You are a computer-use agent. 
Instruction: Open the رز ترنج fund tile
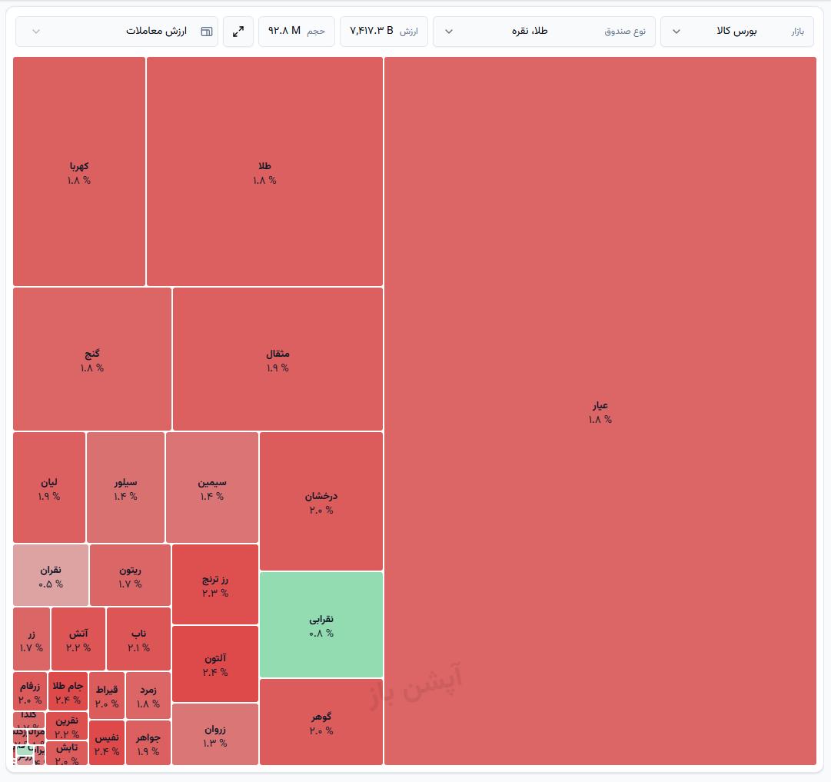click(x=215, y=584)
